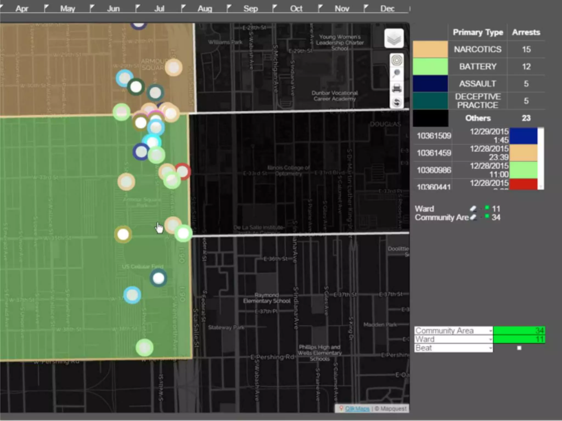
Task: Select the dark teal marker by US Cellular Field
Action: tap(158, 278)
